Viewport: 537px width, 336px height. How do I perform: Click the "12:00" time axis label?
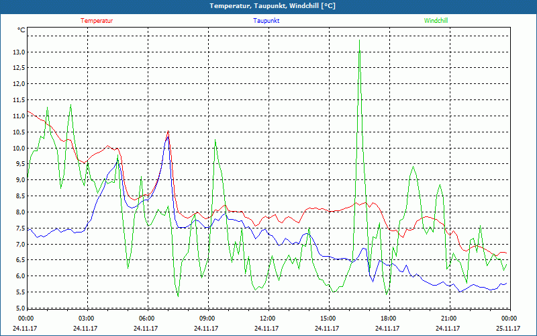click(x=266, y=319)
